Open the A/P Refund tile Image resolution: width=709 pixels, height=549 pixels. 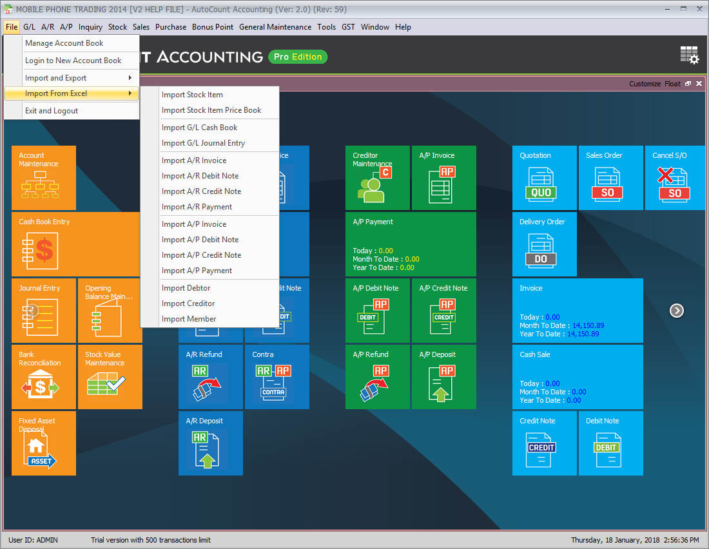(378, 377)
